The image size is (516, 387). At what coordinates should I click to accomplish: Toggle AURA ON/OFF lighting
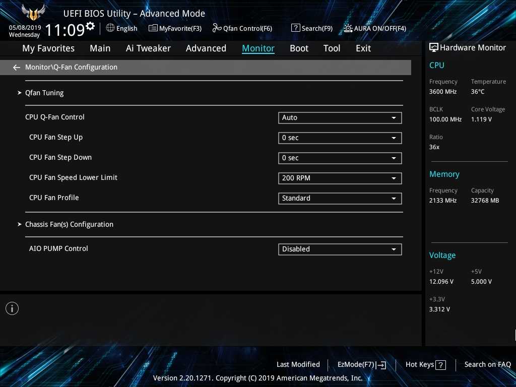coord(375,28)
